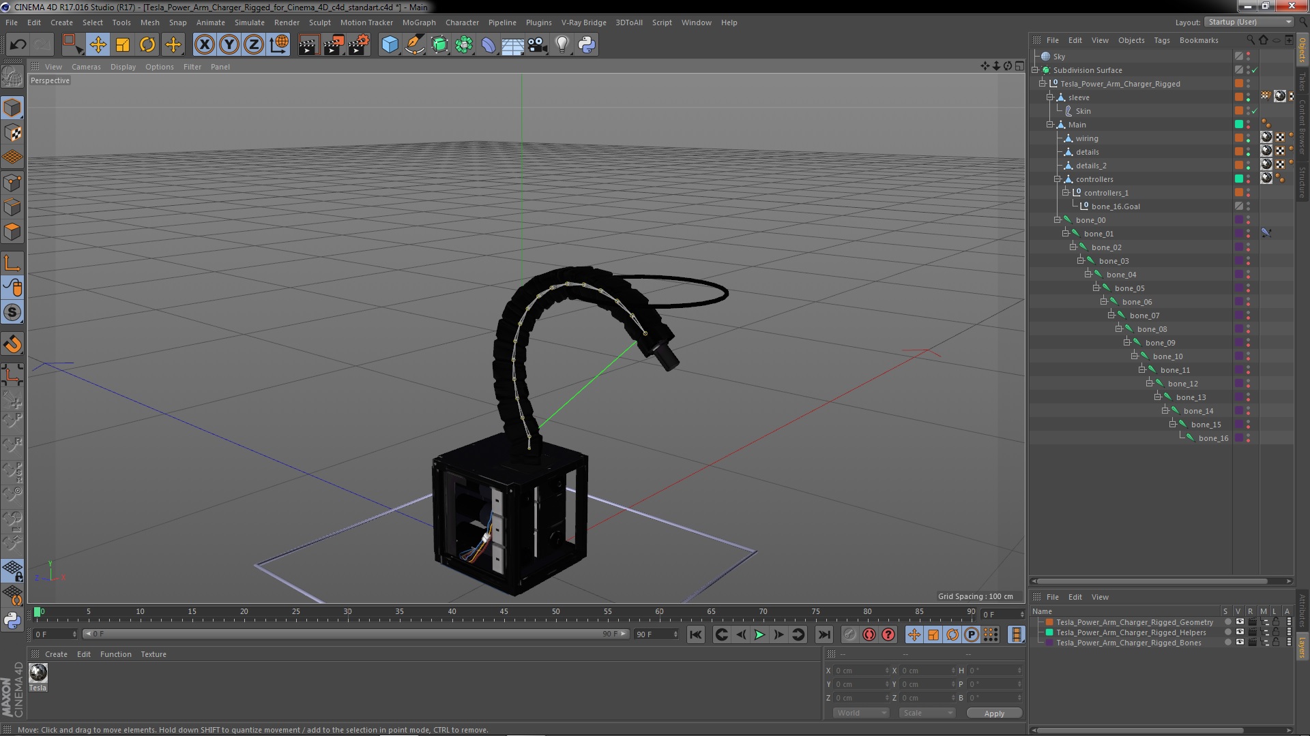1310x736 pixels.
Task: Open the V-Ray Bridge menu
Action: (x=583, y=22)
